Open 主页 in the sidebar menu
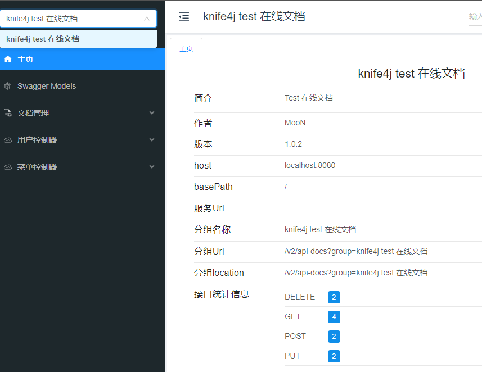The width and height of the screenshot is (482, 372). pyautogui.click(x=82, y=59)
